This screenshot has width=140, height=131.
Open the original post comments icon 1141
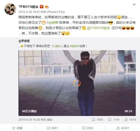114,120
